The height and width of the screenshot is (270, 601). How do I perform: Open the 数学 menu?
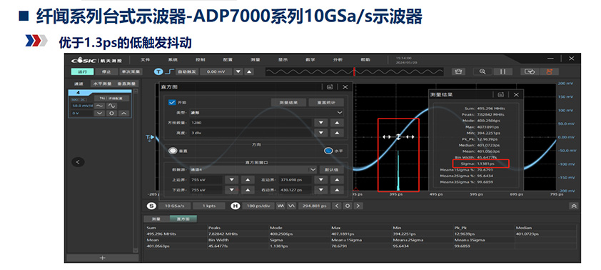pos(310,60)
